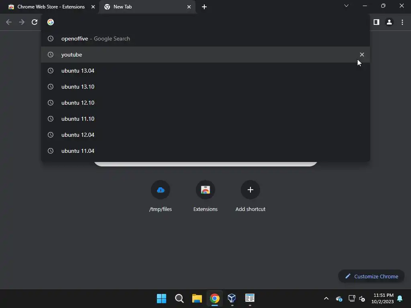The height and width of the screenshot is (308, 411).
Task: Click the back navigation arrow
Action: 9,22
